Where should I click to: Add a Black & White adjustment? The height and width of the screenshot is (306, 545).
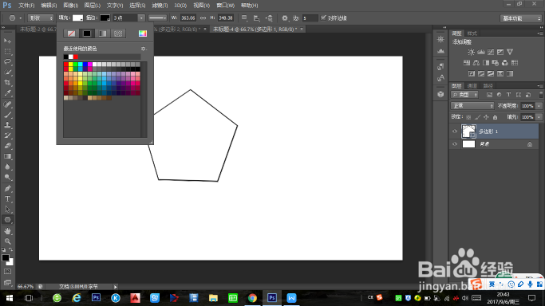pyautogui.click(x=486, y=63)
